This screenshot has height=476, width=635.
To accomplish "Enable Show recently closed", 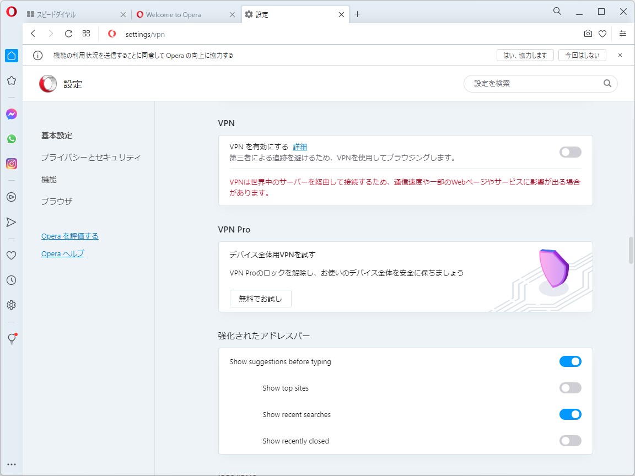I will coord(570,441).
